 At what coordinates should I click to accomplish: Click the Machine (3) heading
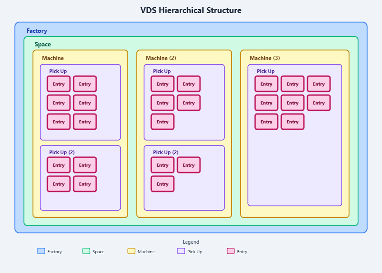(265, 58)
